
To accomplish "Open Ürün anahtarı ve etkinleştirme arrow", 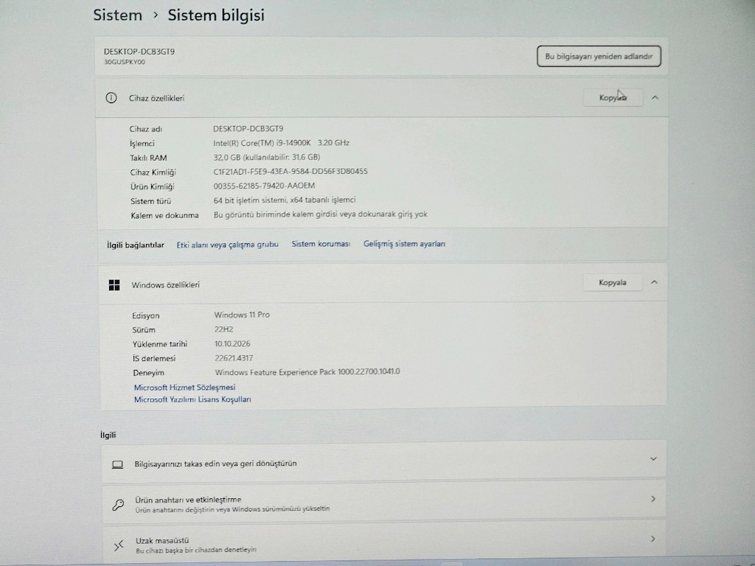I will [x=653, y=499].
